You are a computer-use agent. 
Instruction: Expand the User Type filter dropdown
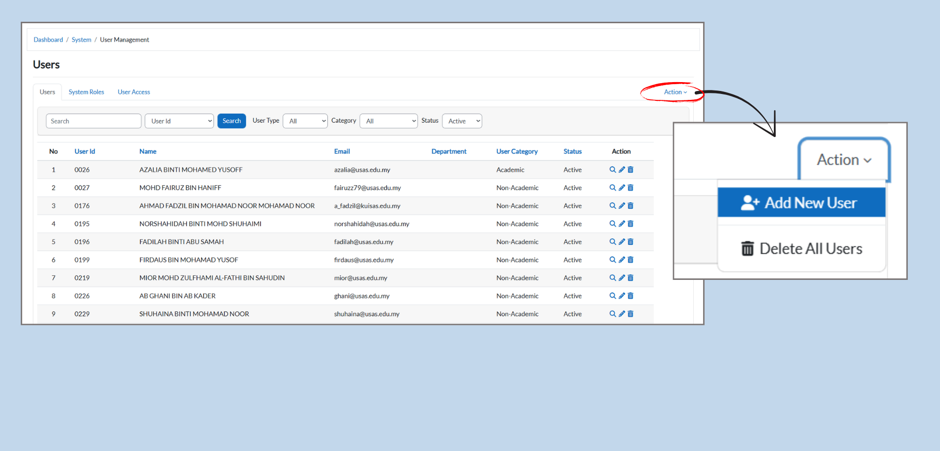tap(305, 121)
